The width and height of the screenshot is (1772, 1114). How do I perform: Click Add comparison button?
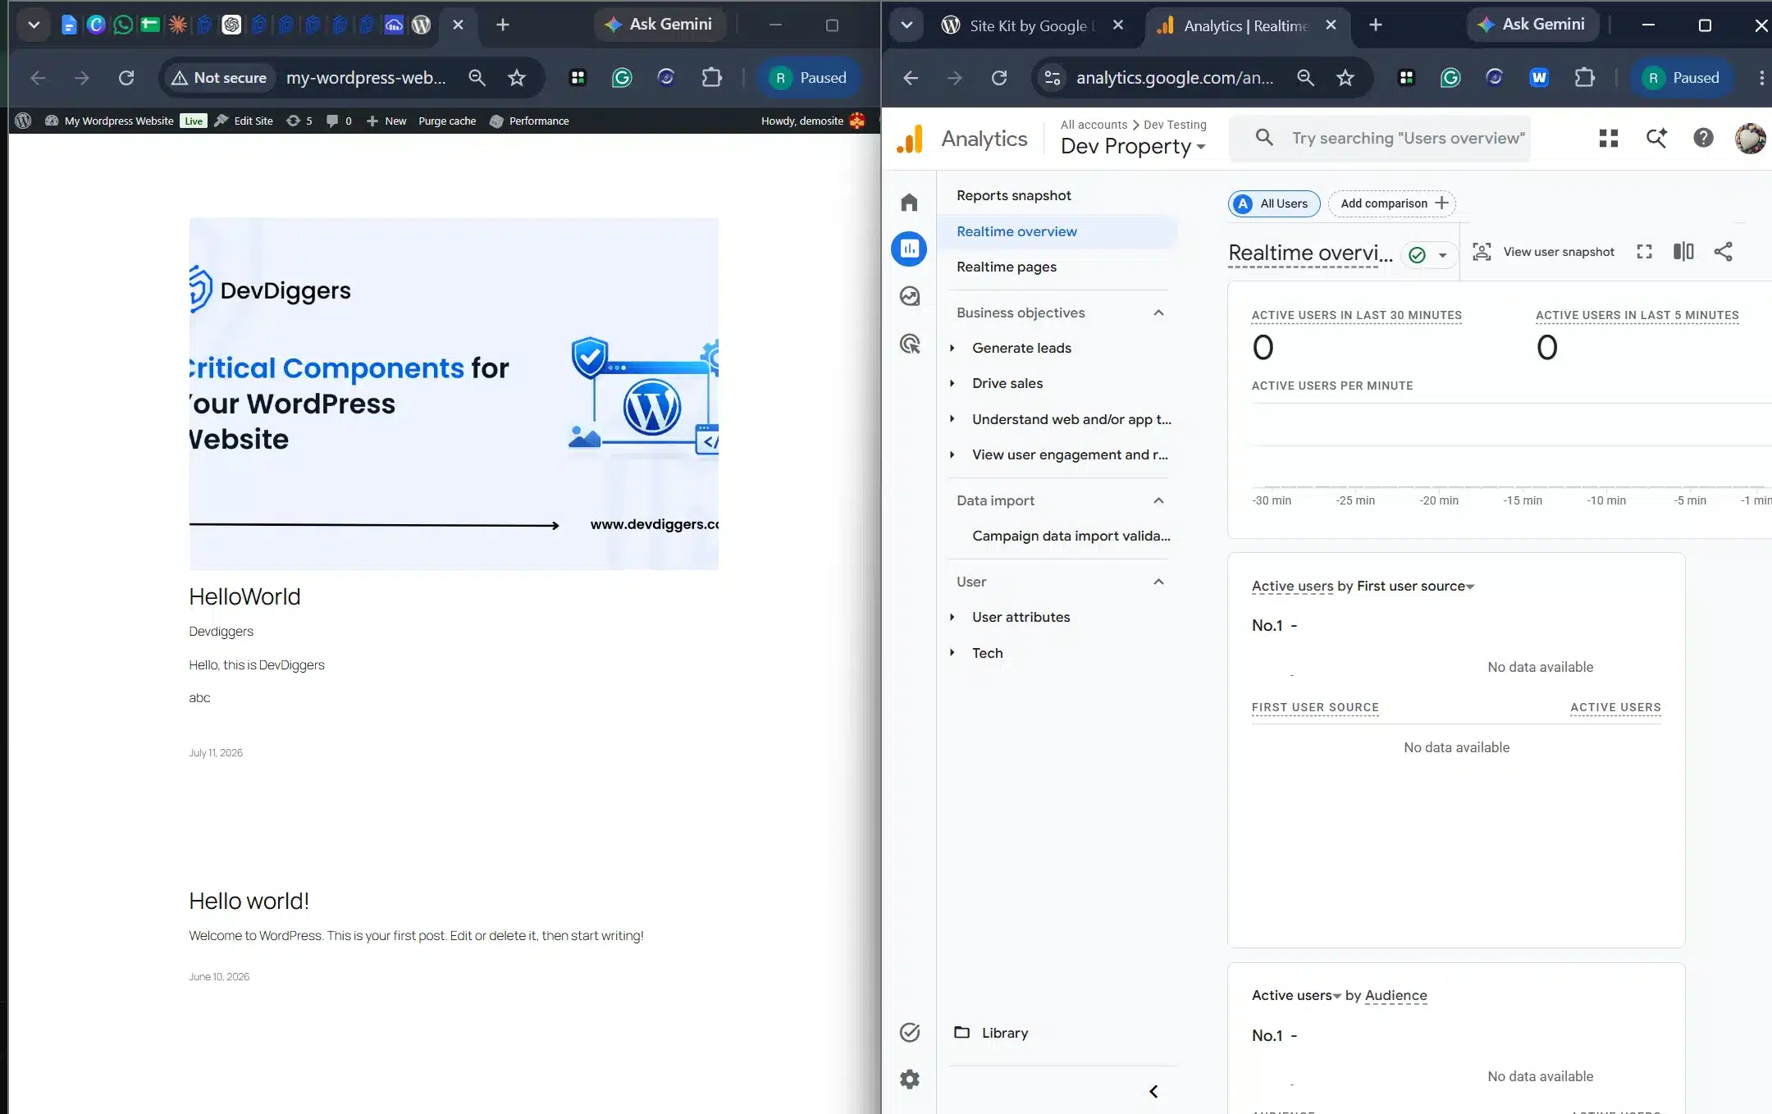click(1392, 203)
